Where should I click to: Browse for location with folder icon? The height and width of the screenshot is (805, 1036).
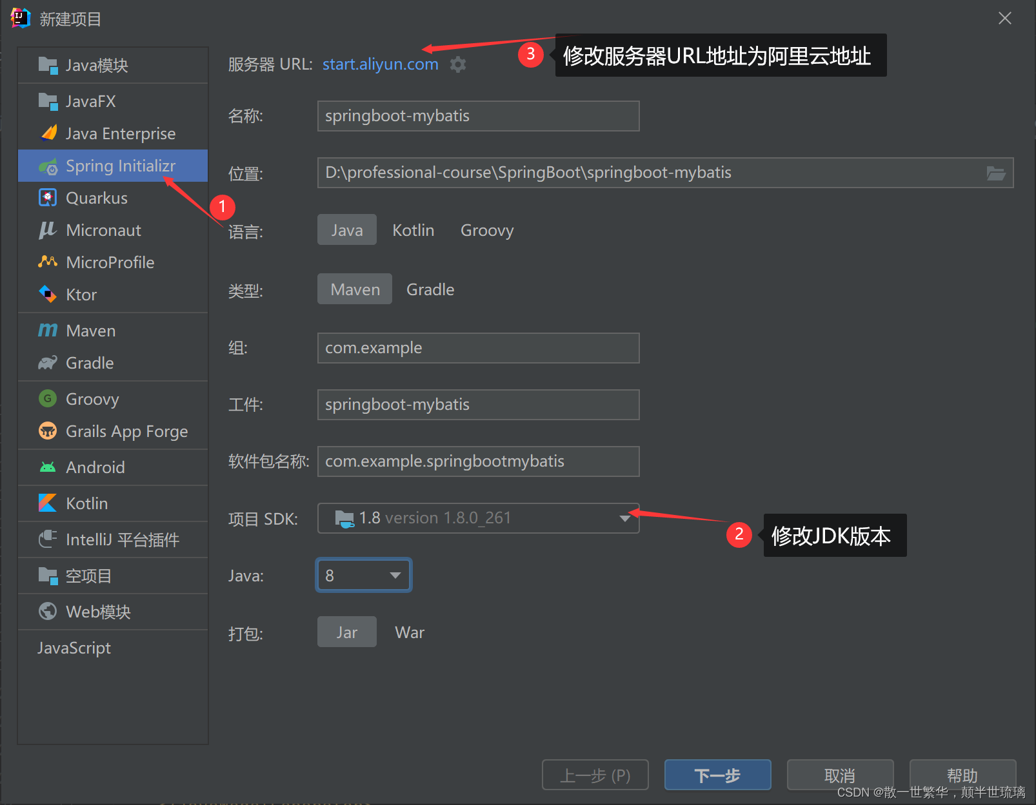pyautogui.click(x=996, y=173)
